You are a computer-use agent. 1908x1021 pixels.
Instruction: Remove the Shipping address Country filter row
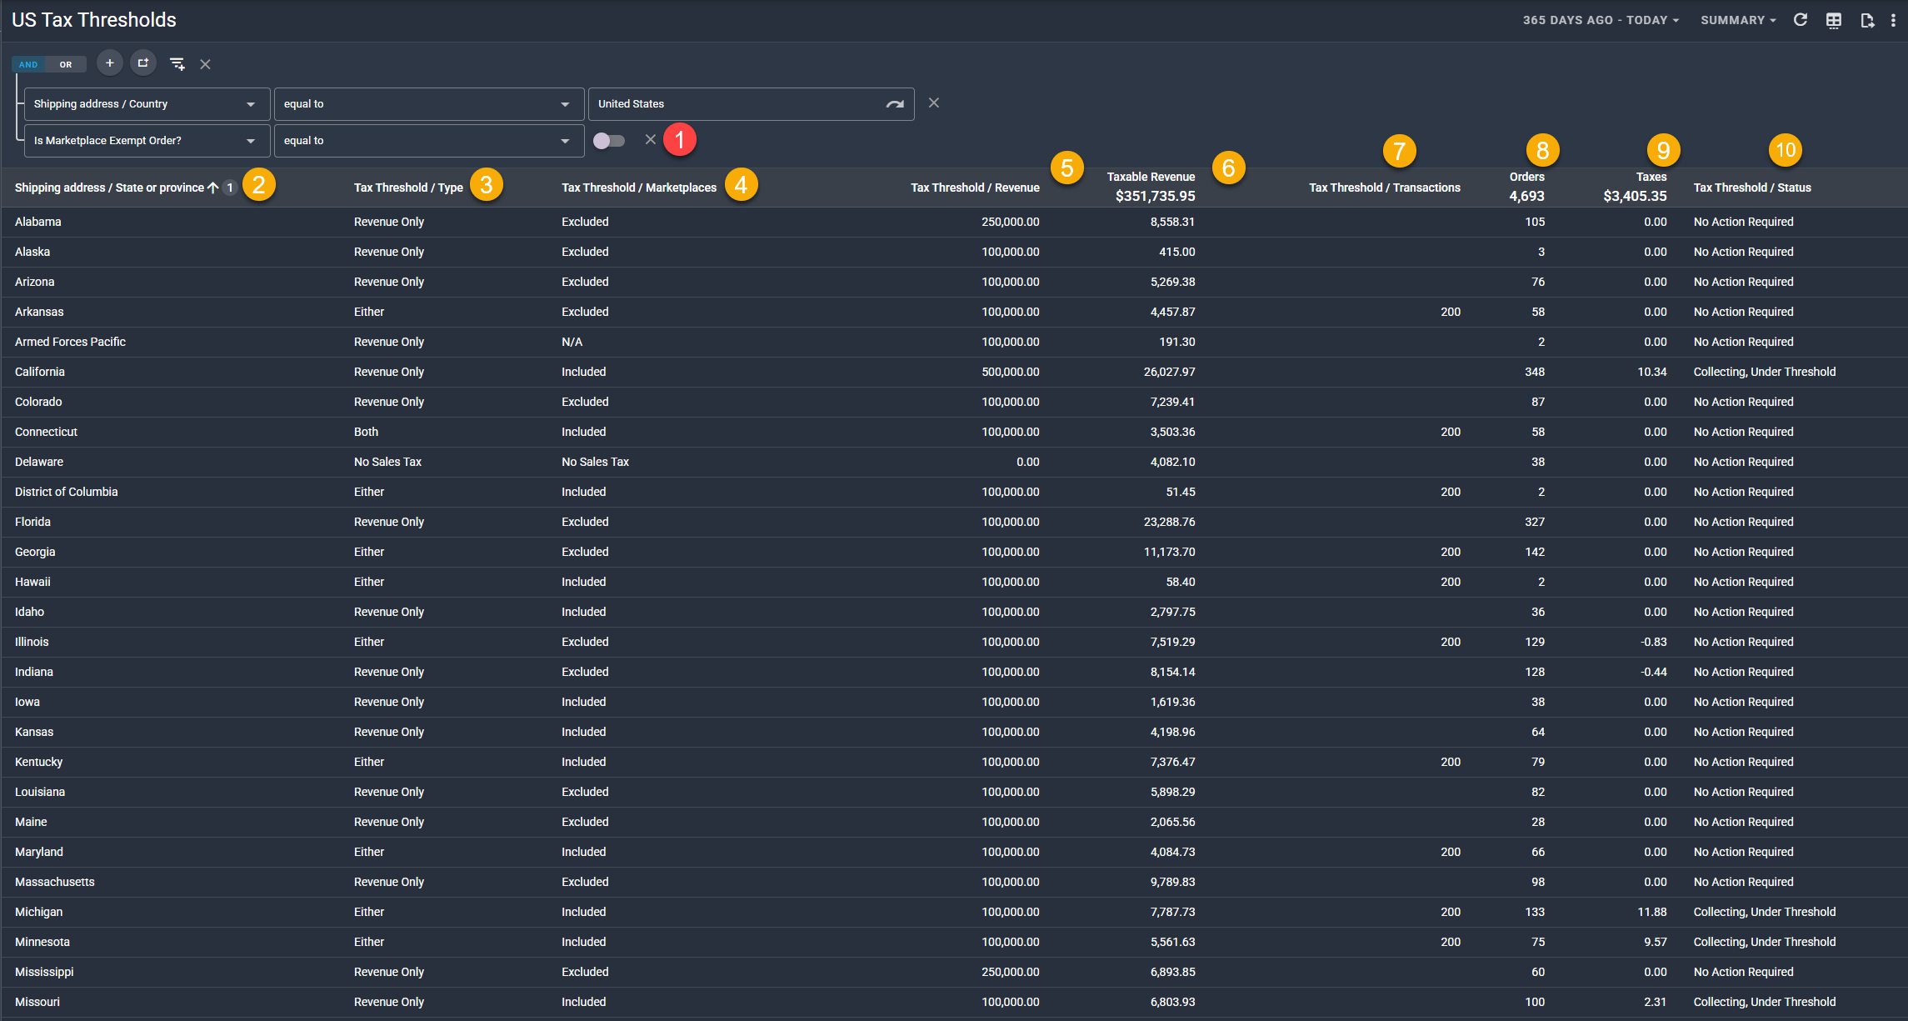click(x=934, y=103)
